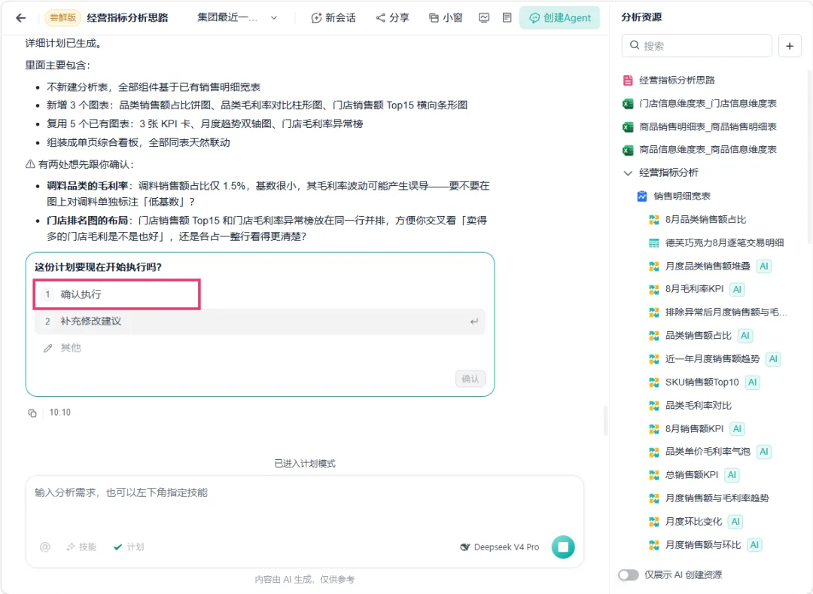Viewport: 813px width, 594px height.
Task: Select option 1 确认执行
Action: [117, 294]
